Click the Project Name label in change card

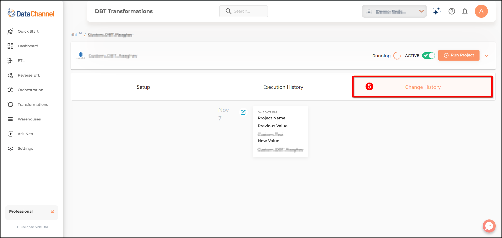tap(272, 118)
